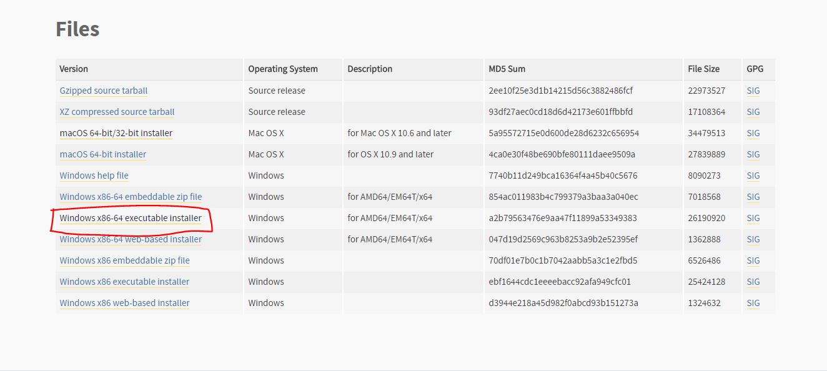Image resolution: width=827 pixels, height=371 pixels.
Task: Open SIG for macOS 64-bit installer row
Action: (753, 154)
